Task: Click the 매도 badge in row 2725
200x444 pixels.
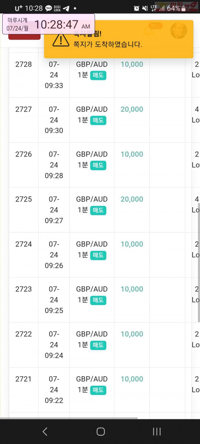Action: [x=98, y=210]
